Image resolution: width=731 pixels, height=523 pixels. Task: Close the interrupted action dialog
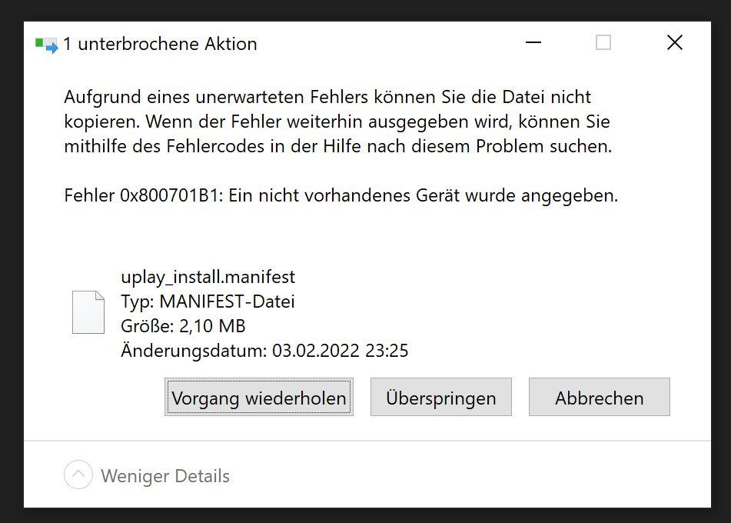coord(675,43)
